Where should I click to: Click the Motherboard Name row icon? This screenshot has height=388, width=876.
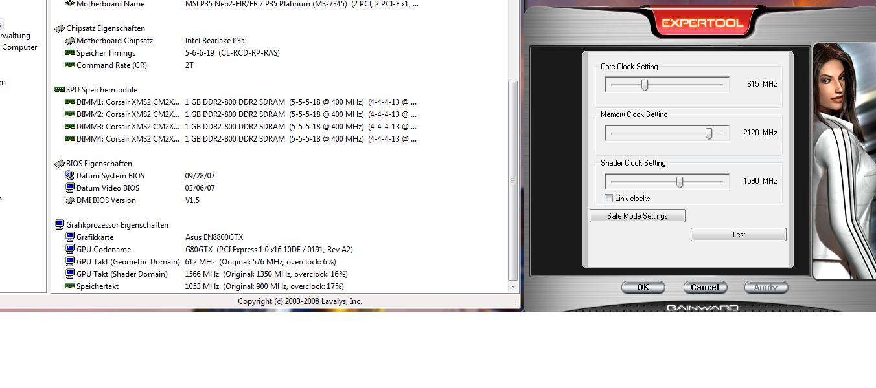click(70, 4)
